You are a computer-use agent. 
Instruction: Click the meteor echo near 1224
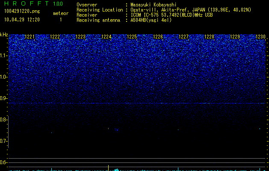coord(109,128)
